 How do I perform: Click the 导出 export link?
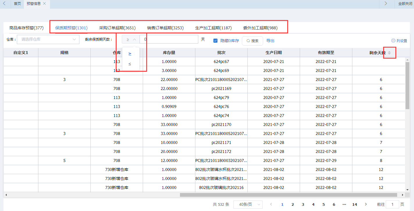point(270,41)
